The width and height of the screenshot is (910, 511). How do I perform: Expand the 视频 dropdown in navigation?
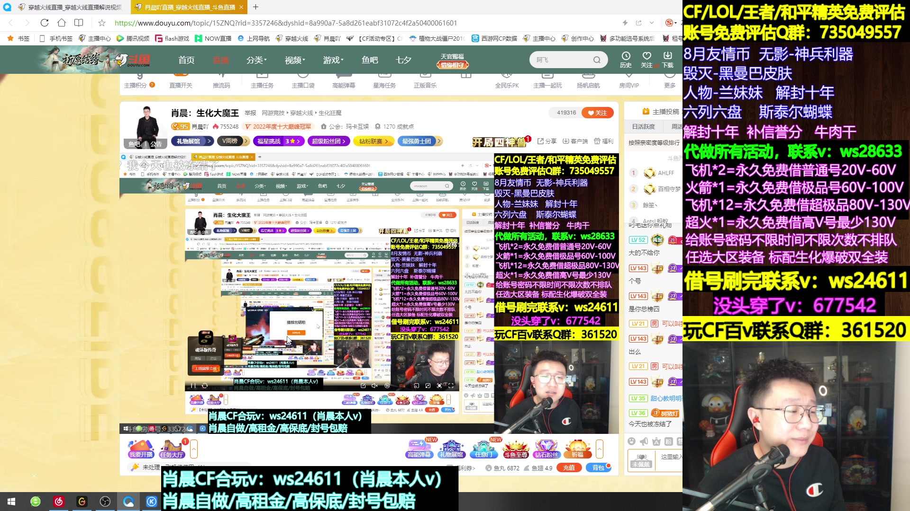pos(295,60)
